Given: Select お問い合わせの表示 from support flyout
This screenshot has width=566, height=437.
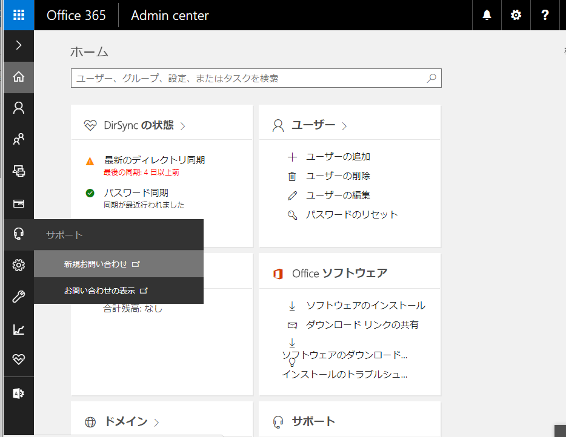Looking at the screenshot, I should click(x=119, y=291).
